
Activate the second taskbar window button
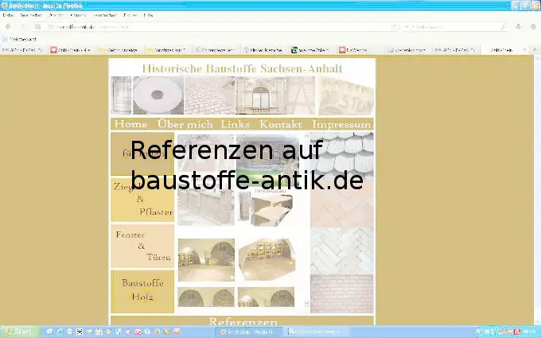[x=317, y=332]
